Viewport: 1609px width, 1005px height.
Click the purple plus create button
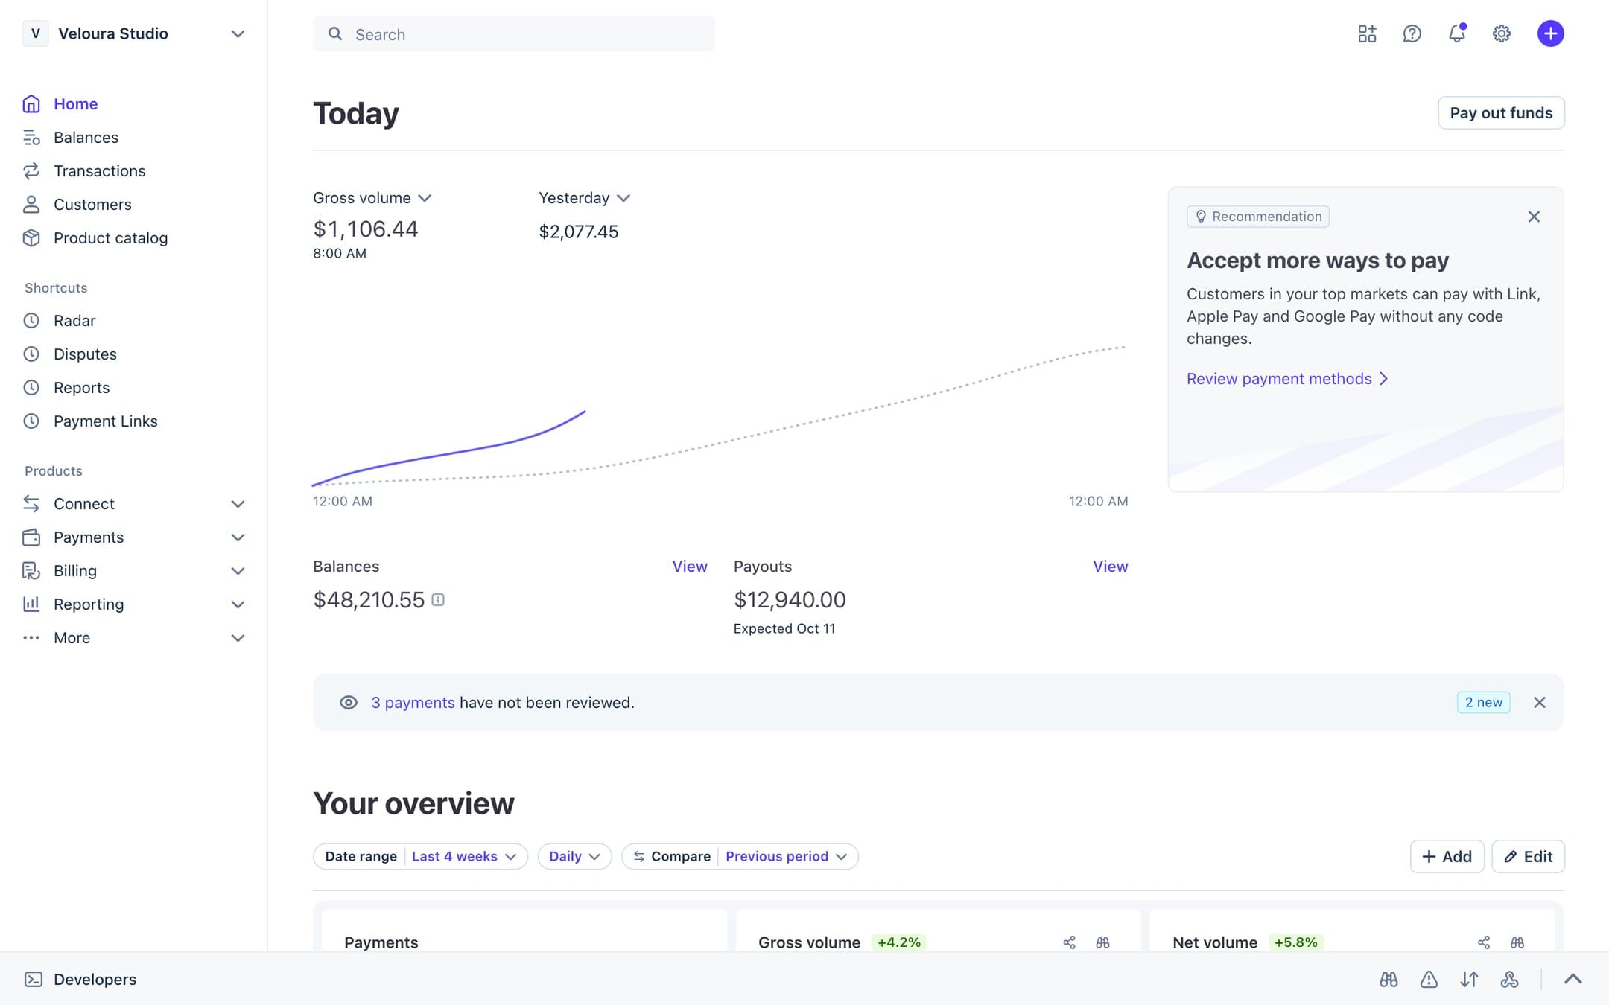click(x=1550, y=33)
